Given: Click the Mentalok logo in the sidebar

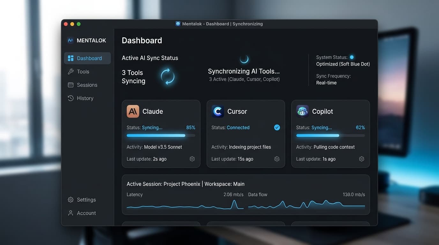Looking at the screenshot, I should point(70,41).
